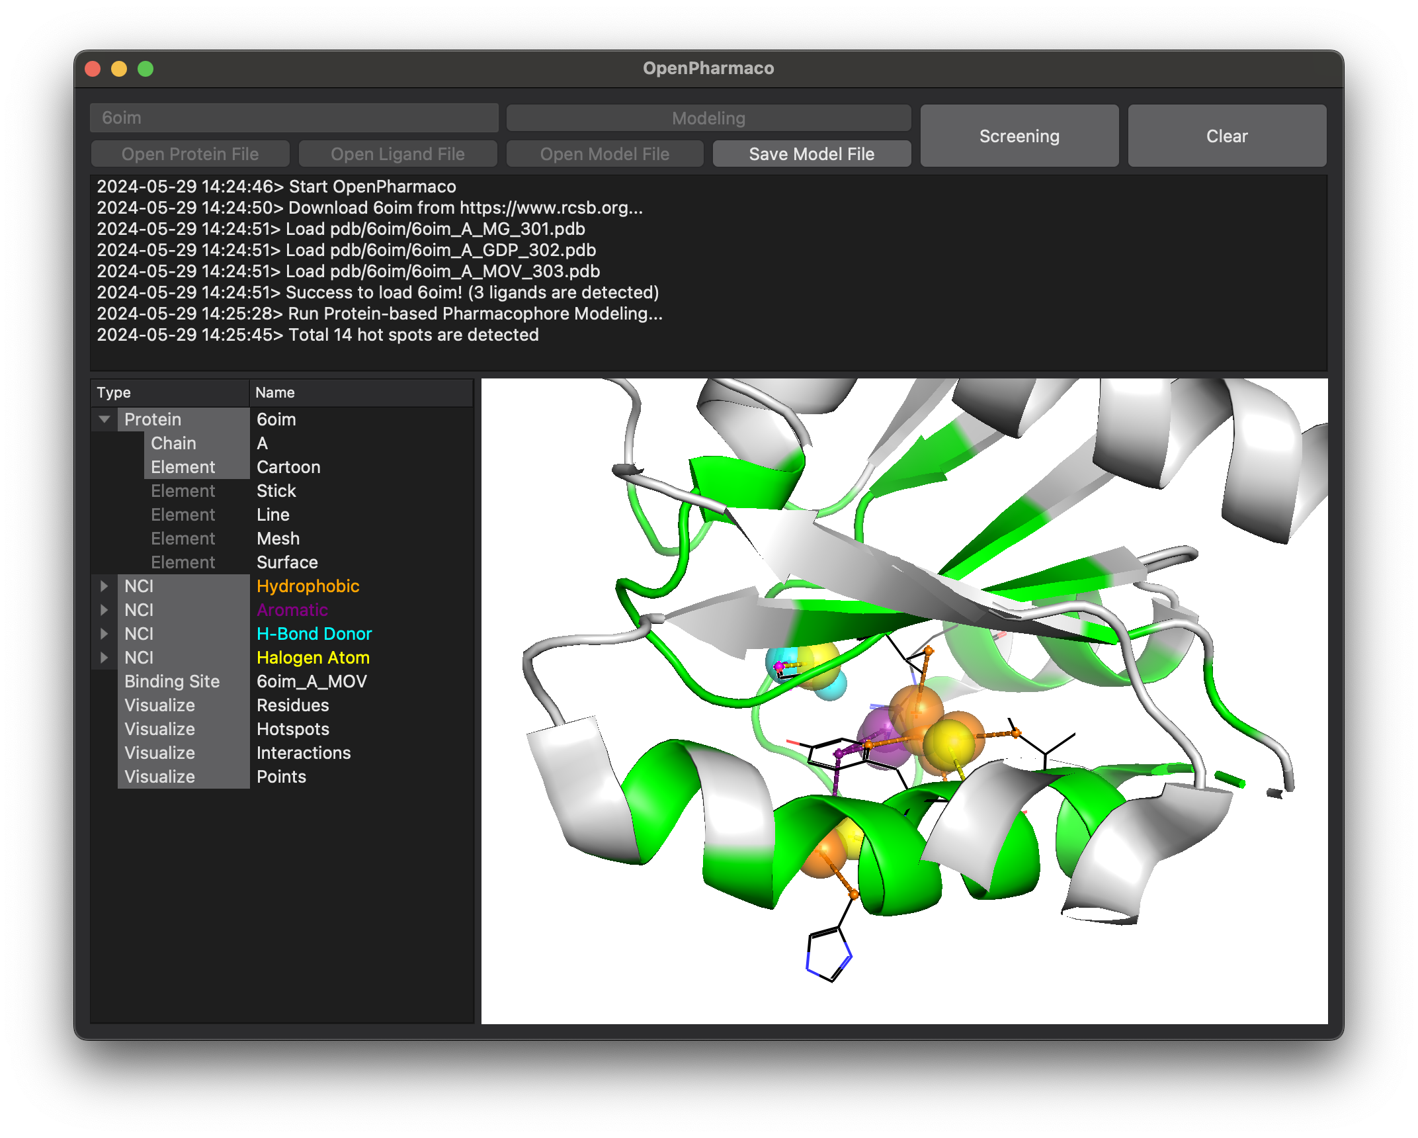
Task: Select the cyan H-Bond Donor label
Action: pyautogui.click(x=314, y=634)
